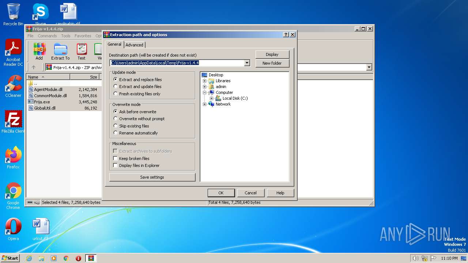This screenshot has width=468, height=263.
Task: Select Rename automatically option
Action: point(136,133)
